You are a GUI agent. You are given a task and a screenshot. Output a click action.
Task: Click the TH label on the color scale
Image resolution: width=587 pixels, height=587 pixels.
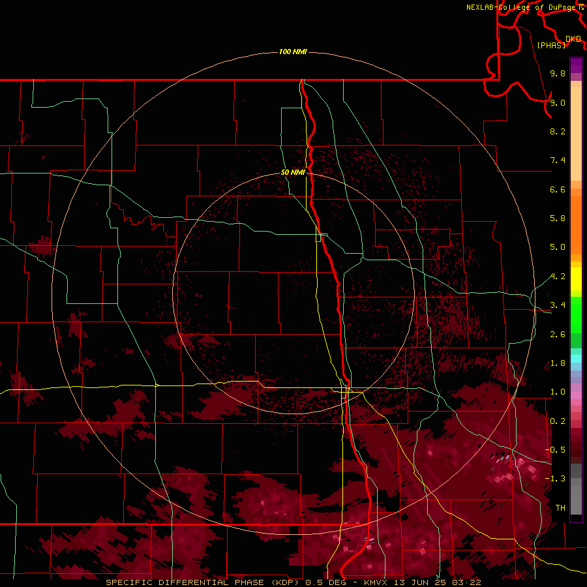pos(560,508)
